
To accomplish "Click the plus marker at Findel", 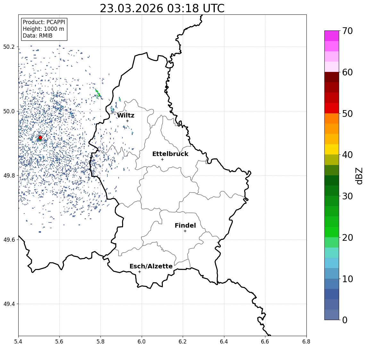I will click(185, 231).
